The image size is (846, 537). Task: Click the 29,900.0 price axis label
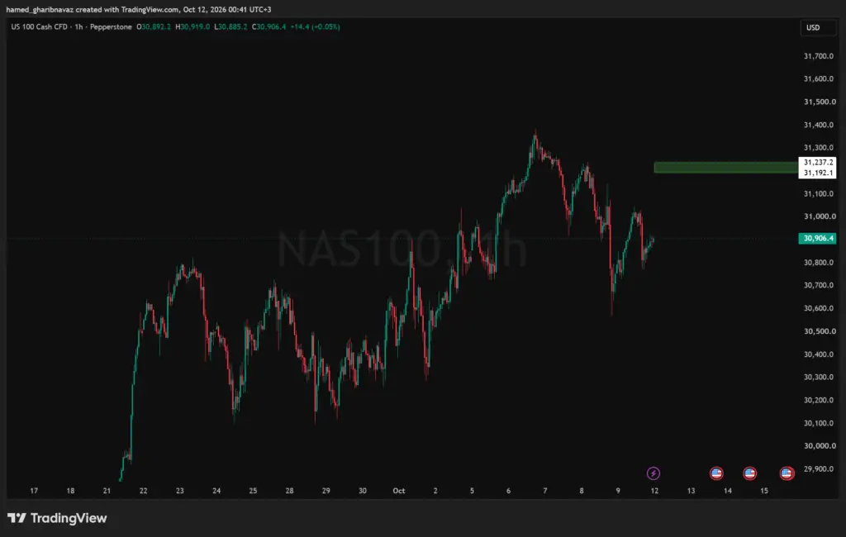point(819,469)
